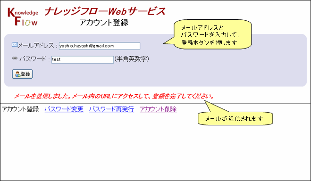311x181 pixels.
Task: Click the user icon on the 登録 button
Action: [17, 74]
